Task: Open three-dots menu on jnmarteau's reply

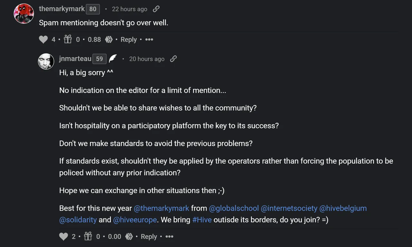Action: [x=169, y=237]
